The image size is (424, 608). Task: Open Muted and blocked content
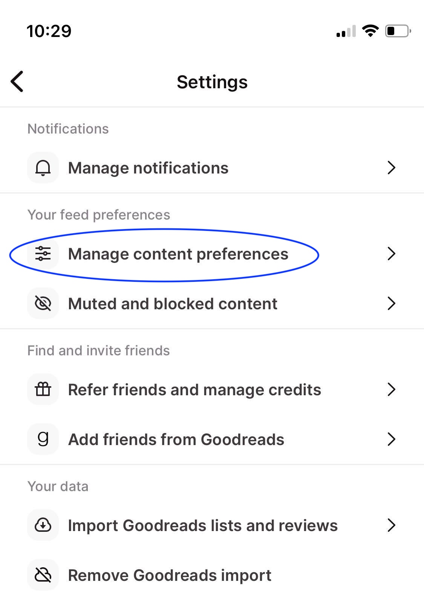(x=212, y=304)
